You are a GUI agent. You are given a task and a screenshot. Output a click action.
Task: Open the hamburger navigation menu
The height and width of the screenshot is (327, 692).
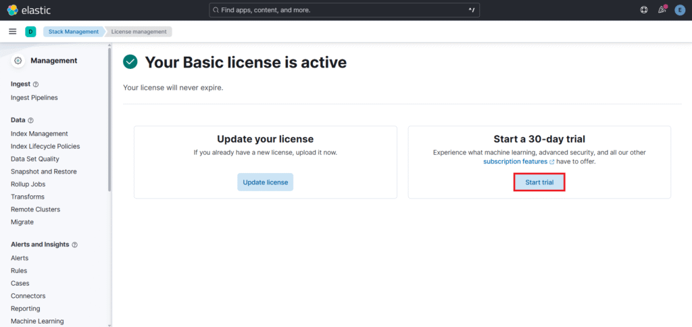point(13,31)
